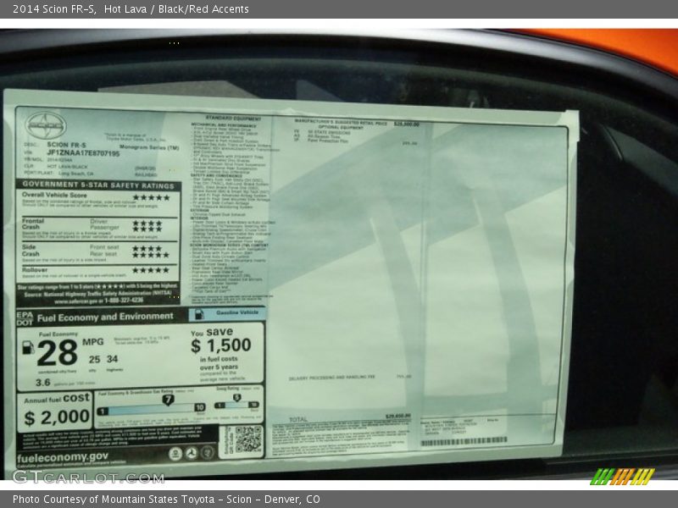Click the 'Frontal Crash' label
Screen dimensions: 678x508
pyautogui.click(x=33, y=224)
